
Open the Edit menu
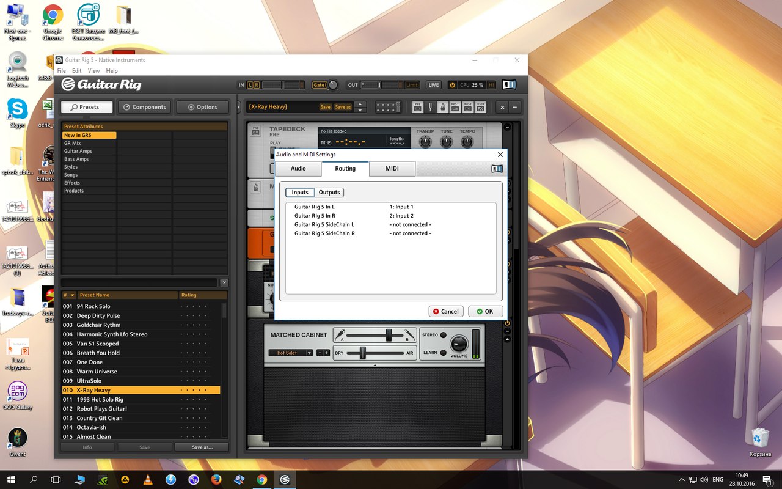pyautogui.click(x=77, y=71)
